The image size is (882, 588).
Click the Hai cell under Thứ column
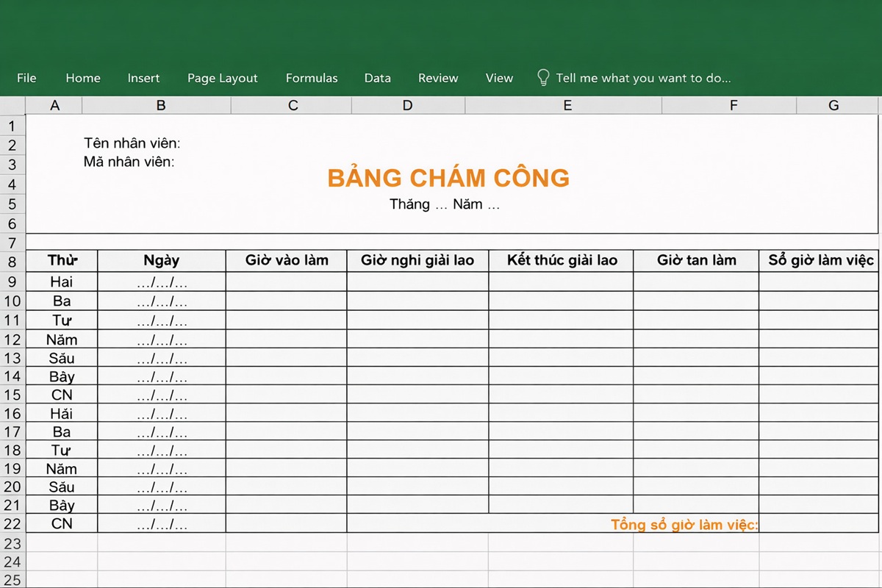(62, 282)
